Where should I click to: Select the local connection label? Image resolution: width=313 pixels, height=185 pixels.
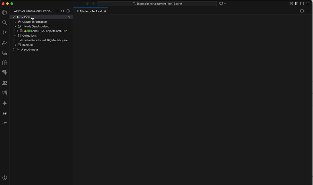point(27,17)
